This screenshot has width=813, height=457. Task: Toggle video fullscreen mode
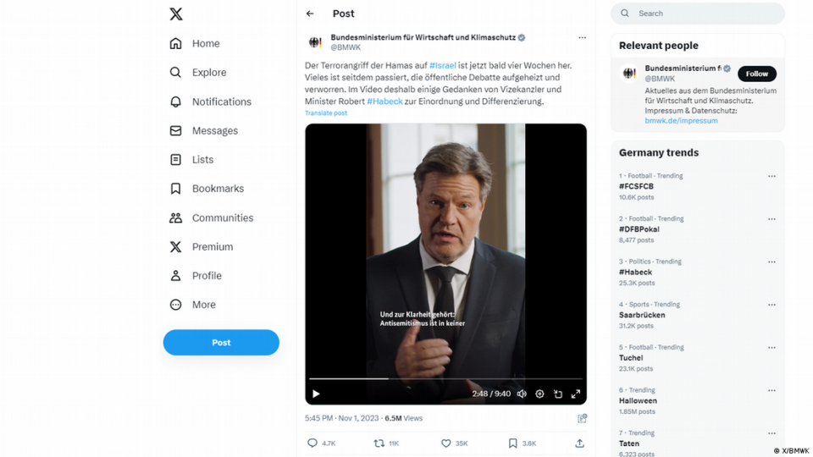(x=575, y=394)
